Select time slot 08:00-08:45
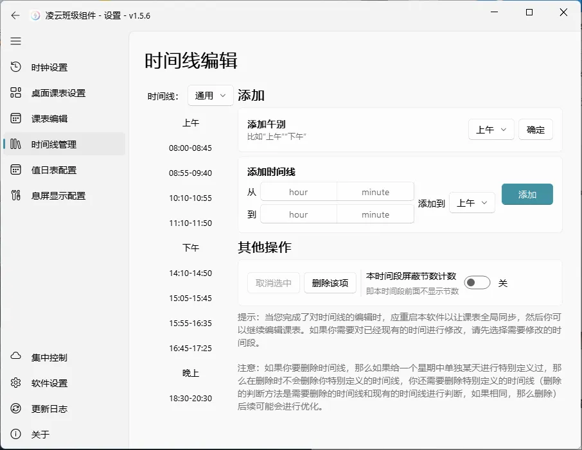Screen dimensions: 582x450 [190, 148]
